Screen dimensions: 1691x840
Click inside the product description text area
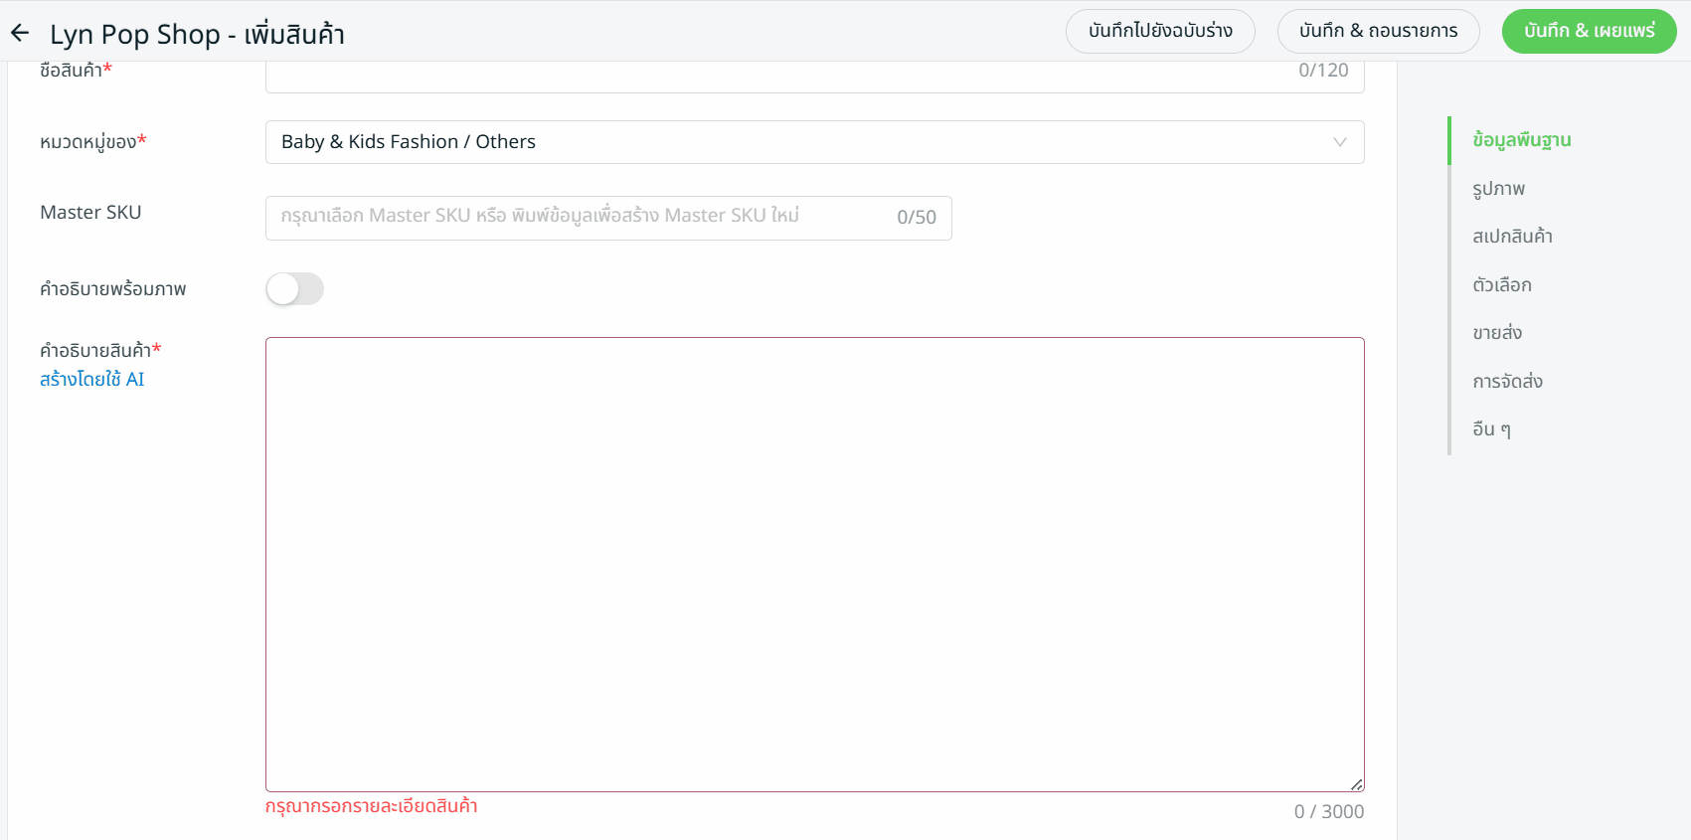[x=814, y=564]
